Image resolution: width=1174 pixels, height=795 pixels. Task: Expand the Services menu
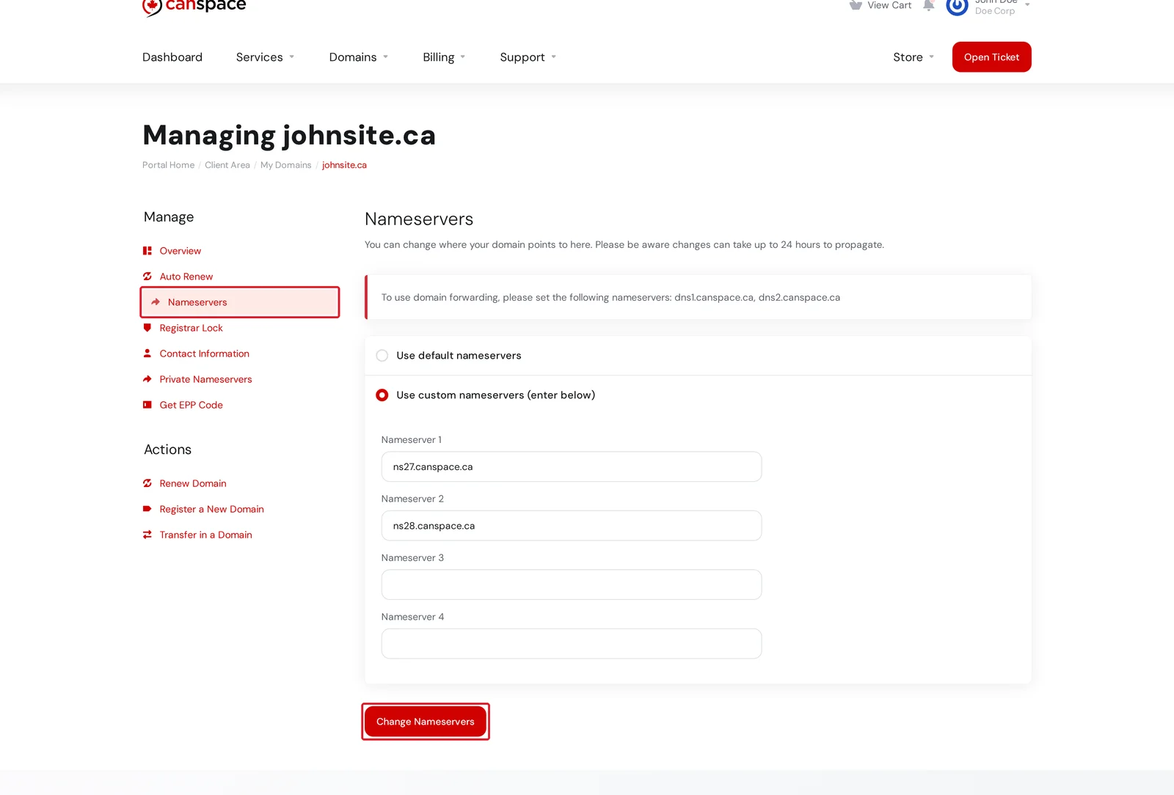266,57
